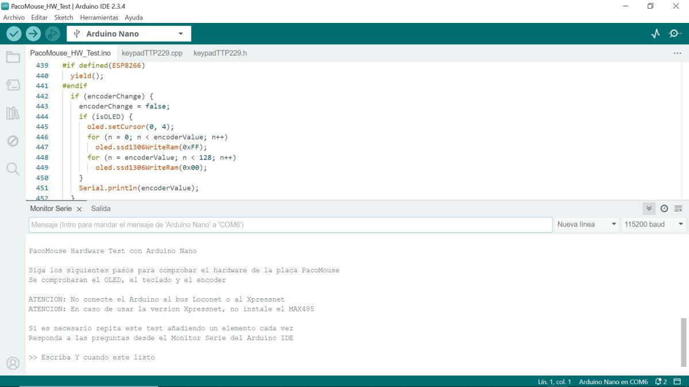Click the serial message input field

(x=291, y=225)
